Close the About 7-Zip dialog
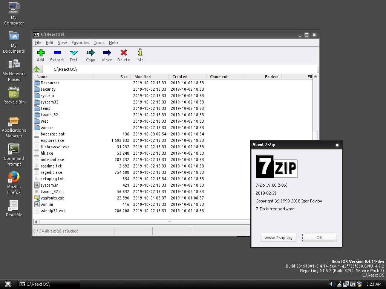The height and width of the screenshot is (289, 386). coord(337,145)
